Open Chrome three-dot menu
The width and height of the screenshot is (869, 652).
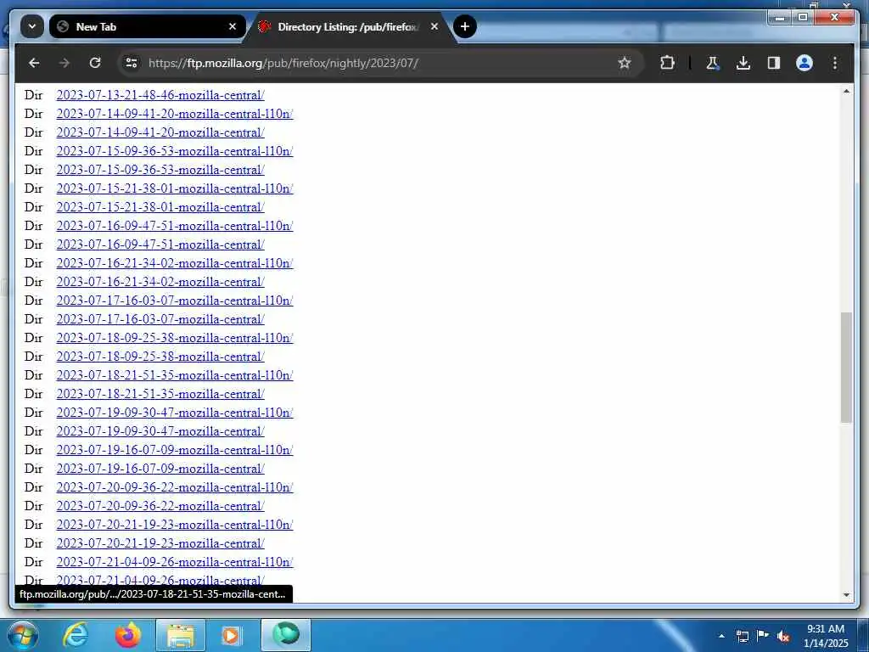pyautogui.click(x=835, y=63)
